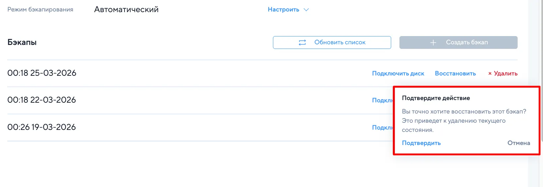Select the 00:18 25-03-2026 backup entry

click(42, 73)
